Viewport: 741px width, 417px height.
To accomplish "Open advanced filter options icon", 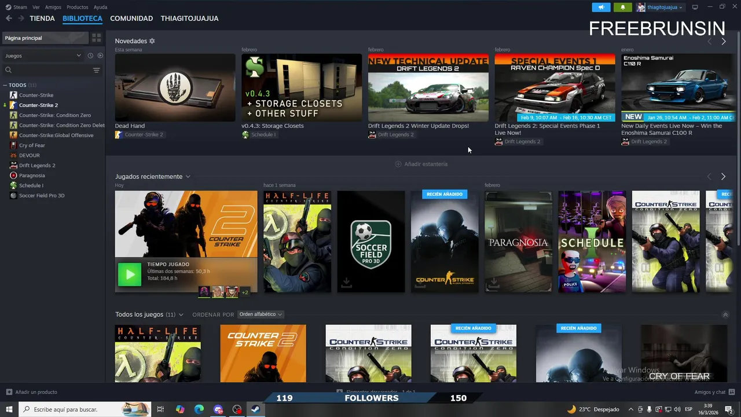I will tap(96, 70).
